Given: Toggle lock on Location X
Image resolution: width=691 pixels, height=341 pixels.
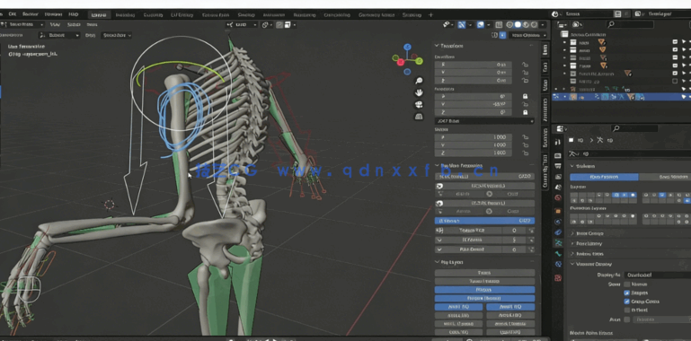Looking at the screenshot, I should click(x=526, y=65).
